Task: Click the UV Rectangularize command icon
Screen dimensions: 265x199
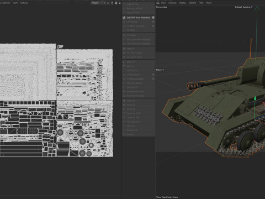Action: 124,79
